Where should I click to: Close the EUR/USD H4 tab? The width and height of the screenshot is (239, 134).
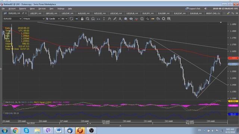click(x=26, y=13)
